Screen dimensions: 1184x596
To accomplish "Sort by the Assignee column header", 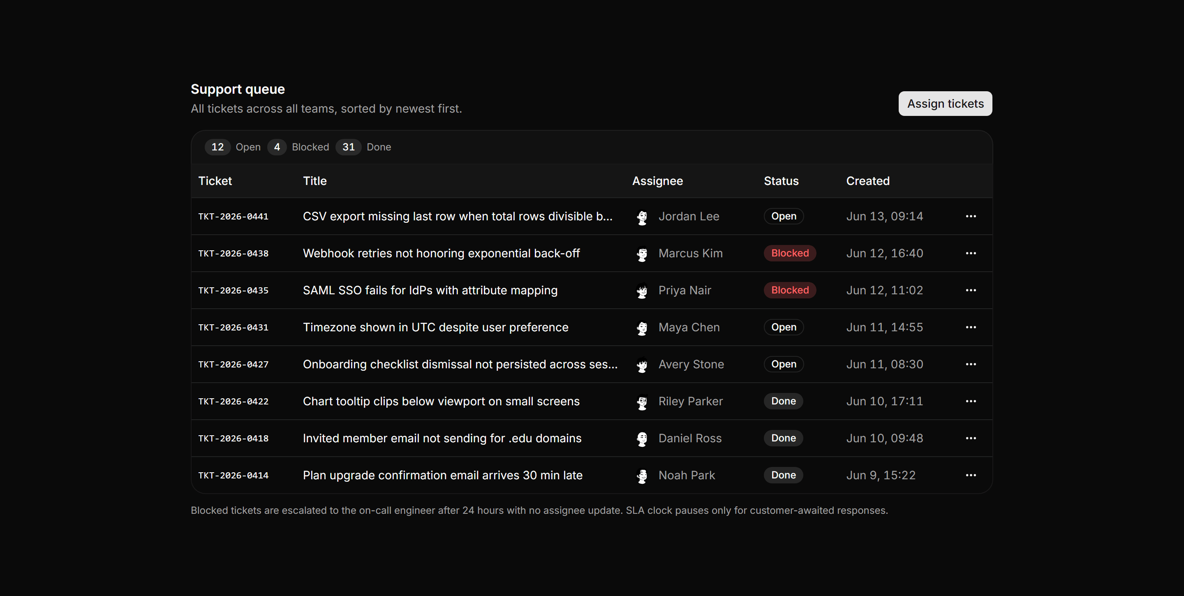I will [x=658, y=181].
